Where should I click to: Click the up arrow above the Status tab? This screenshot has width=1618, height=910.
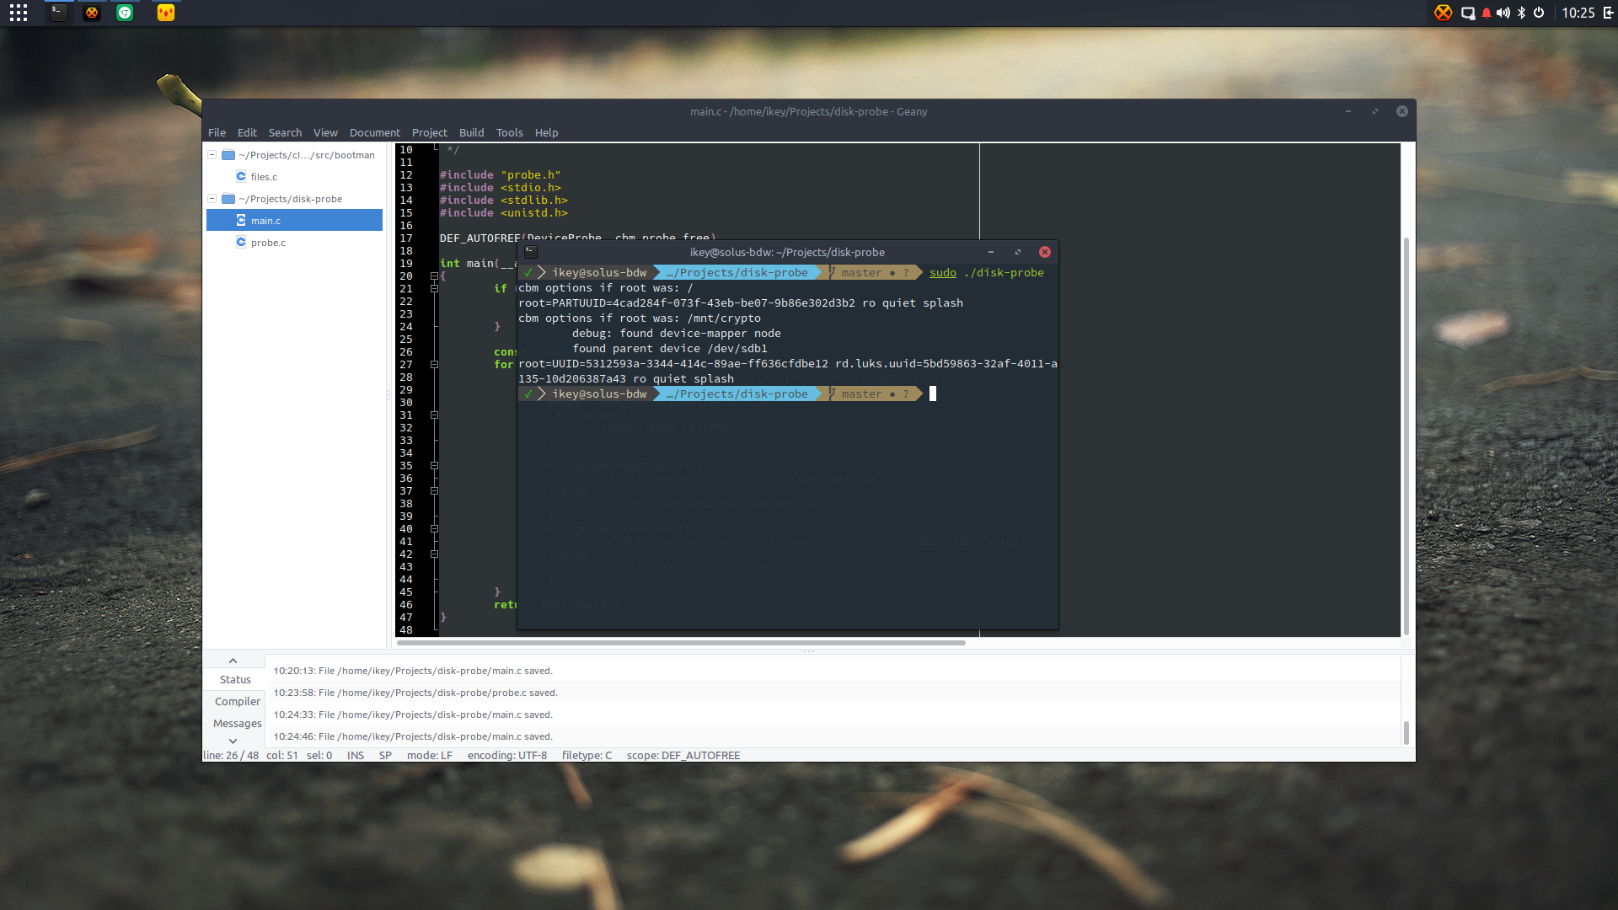[x=233, y=661]
